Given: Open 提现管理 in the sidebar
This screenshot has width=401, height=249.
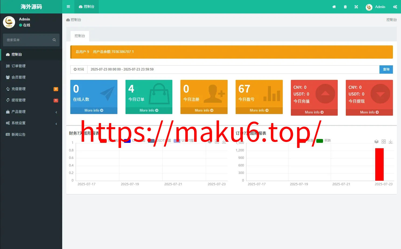Looking at the screenshot, I should point(31,100).
